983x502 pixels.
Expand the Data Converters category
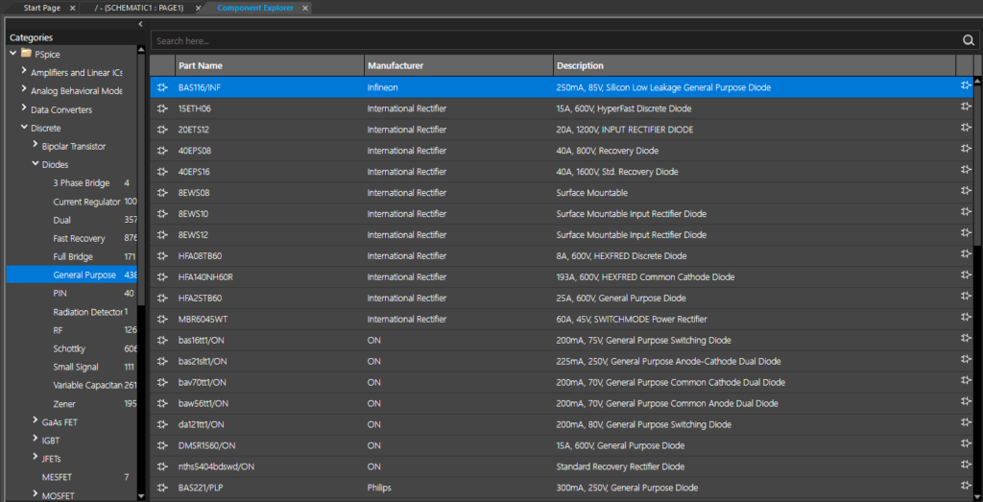(24, 108)
